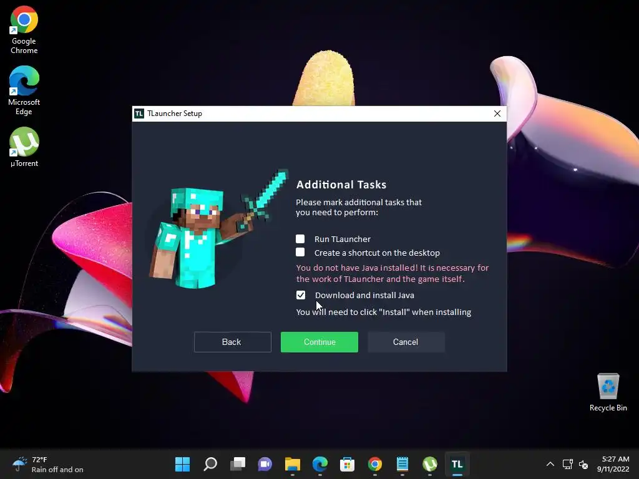The image size is (639, 479).
Task: Switch to Chrome in the taskbar
Action: pos(375,464)
